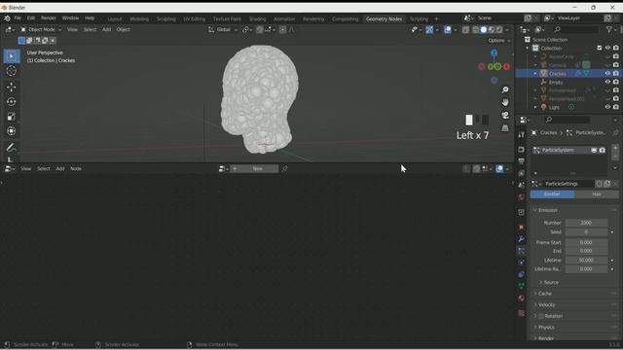Collapse the Emission panel
The width and height of the screenshot is (623, 350).
[547, 210]
